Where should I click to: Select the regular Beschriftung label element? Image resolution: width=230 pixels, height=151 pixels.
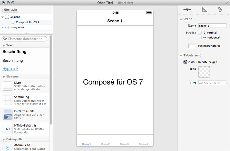tap(12, 60)
